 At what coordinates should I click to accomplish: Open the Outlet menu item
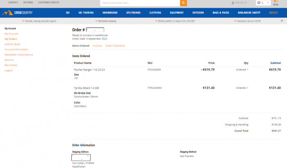point(273,13)
